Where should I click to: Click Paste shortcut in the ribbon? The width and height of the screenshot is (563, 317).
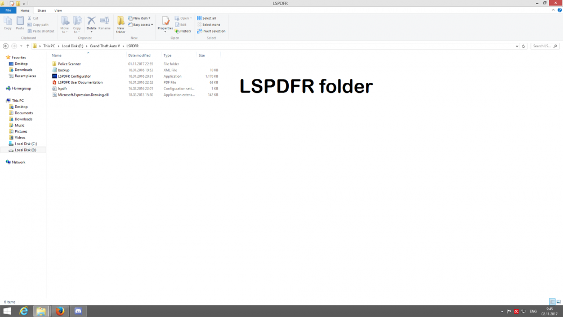pyautogui.click(x=41, y=31)
